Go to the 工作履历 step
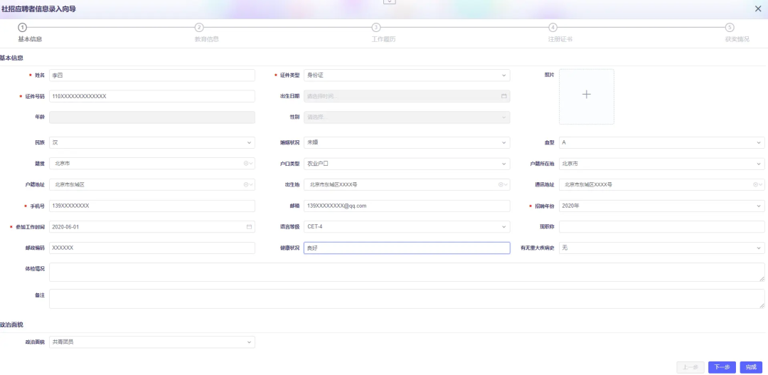The width and height of the screenshot is (768, 375). [376, 27]
